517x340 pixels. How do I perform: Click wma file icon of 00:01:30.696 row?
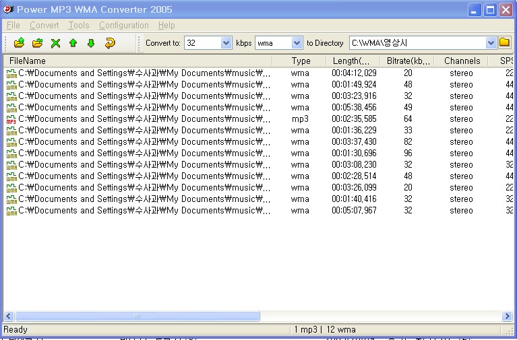[x=11, y=154]
